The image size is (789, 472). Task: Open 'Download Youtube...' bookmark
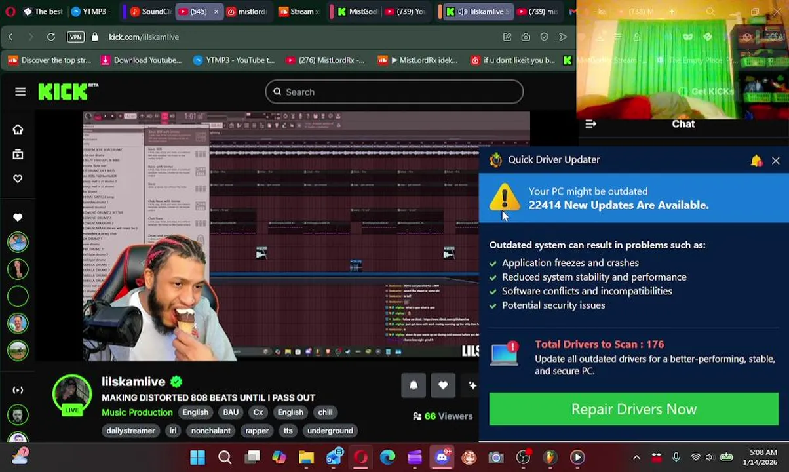coord(141,60)
